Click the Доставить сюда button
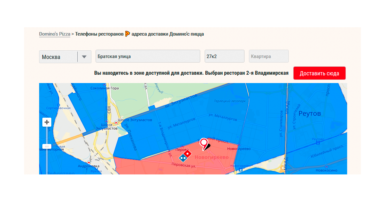The image size is (385, 202). [x=320, y=73]
